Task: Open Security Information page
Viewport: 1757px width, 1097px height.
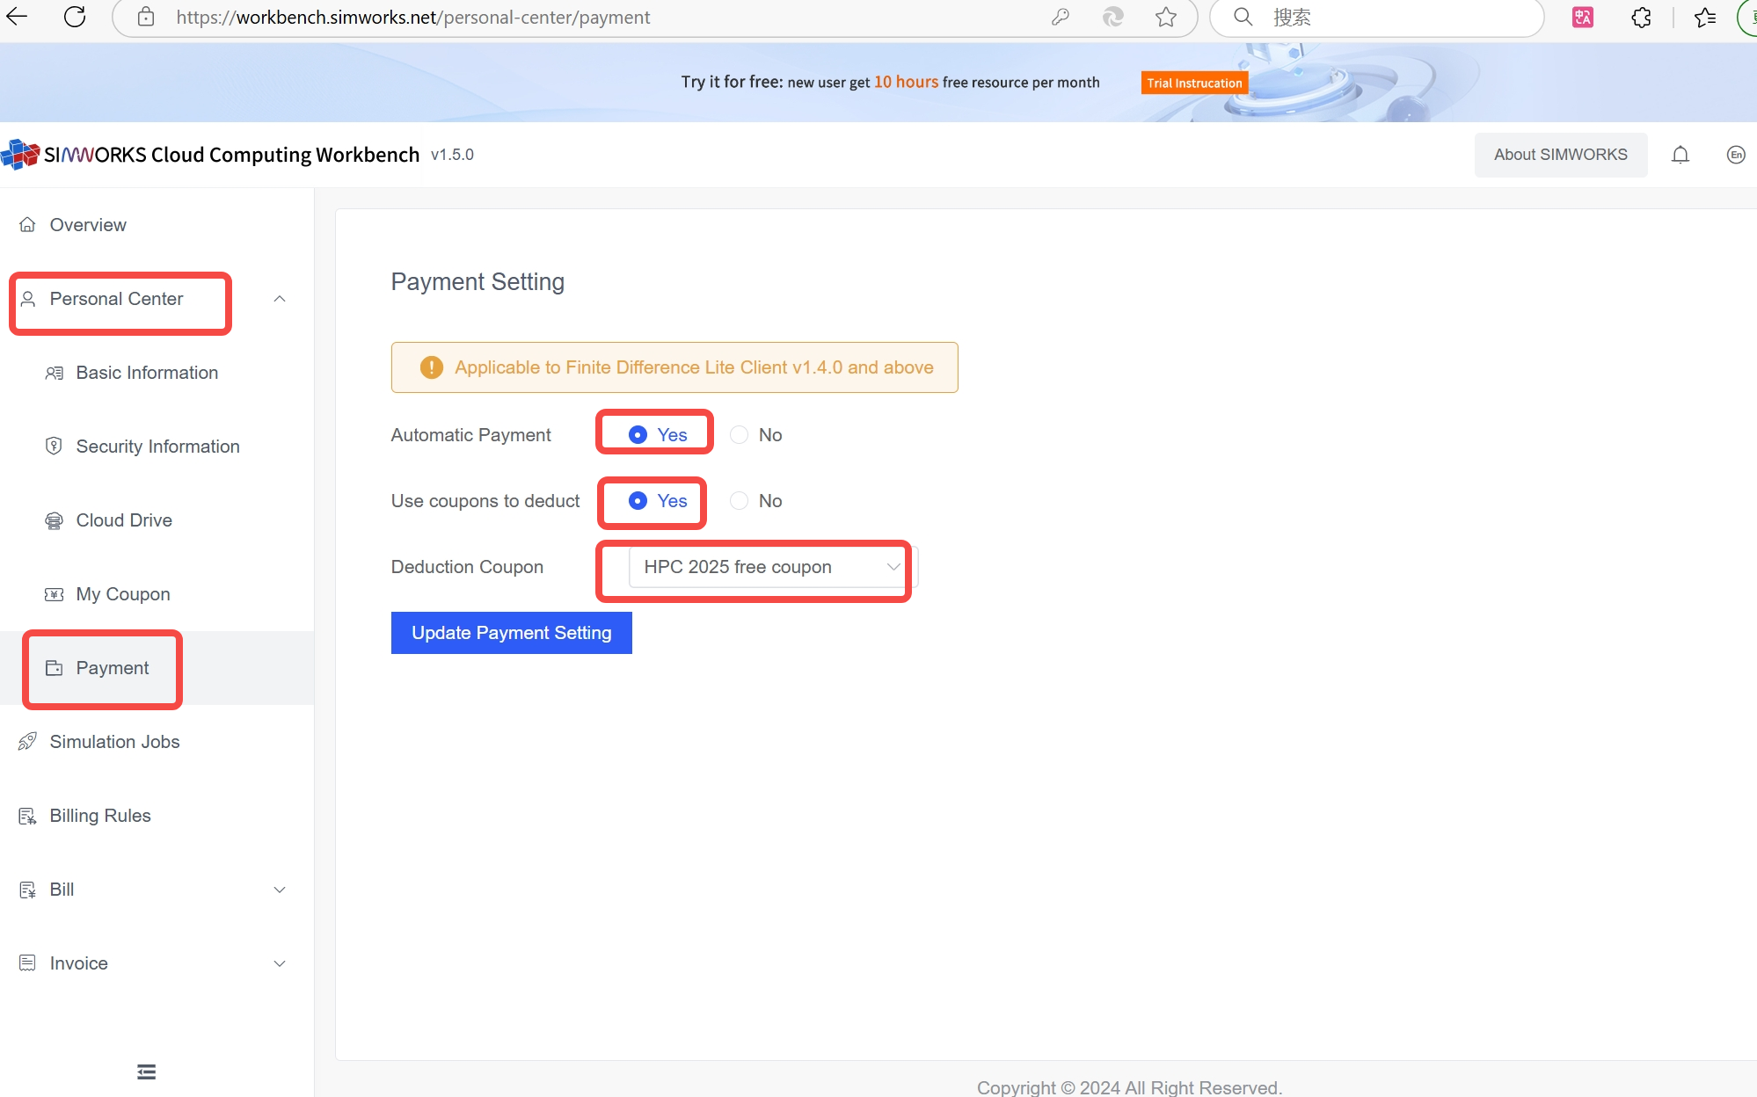Action: pos(157,447)
